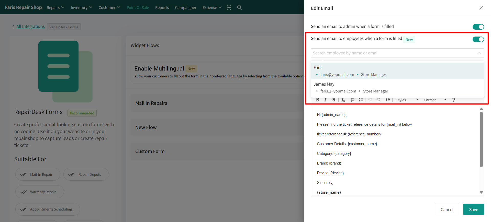Click the 'Customer Details: {customer_name}' line

(347, 144)
